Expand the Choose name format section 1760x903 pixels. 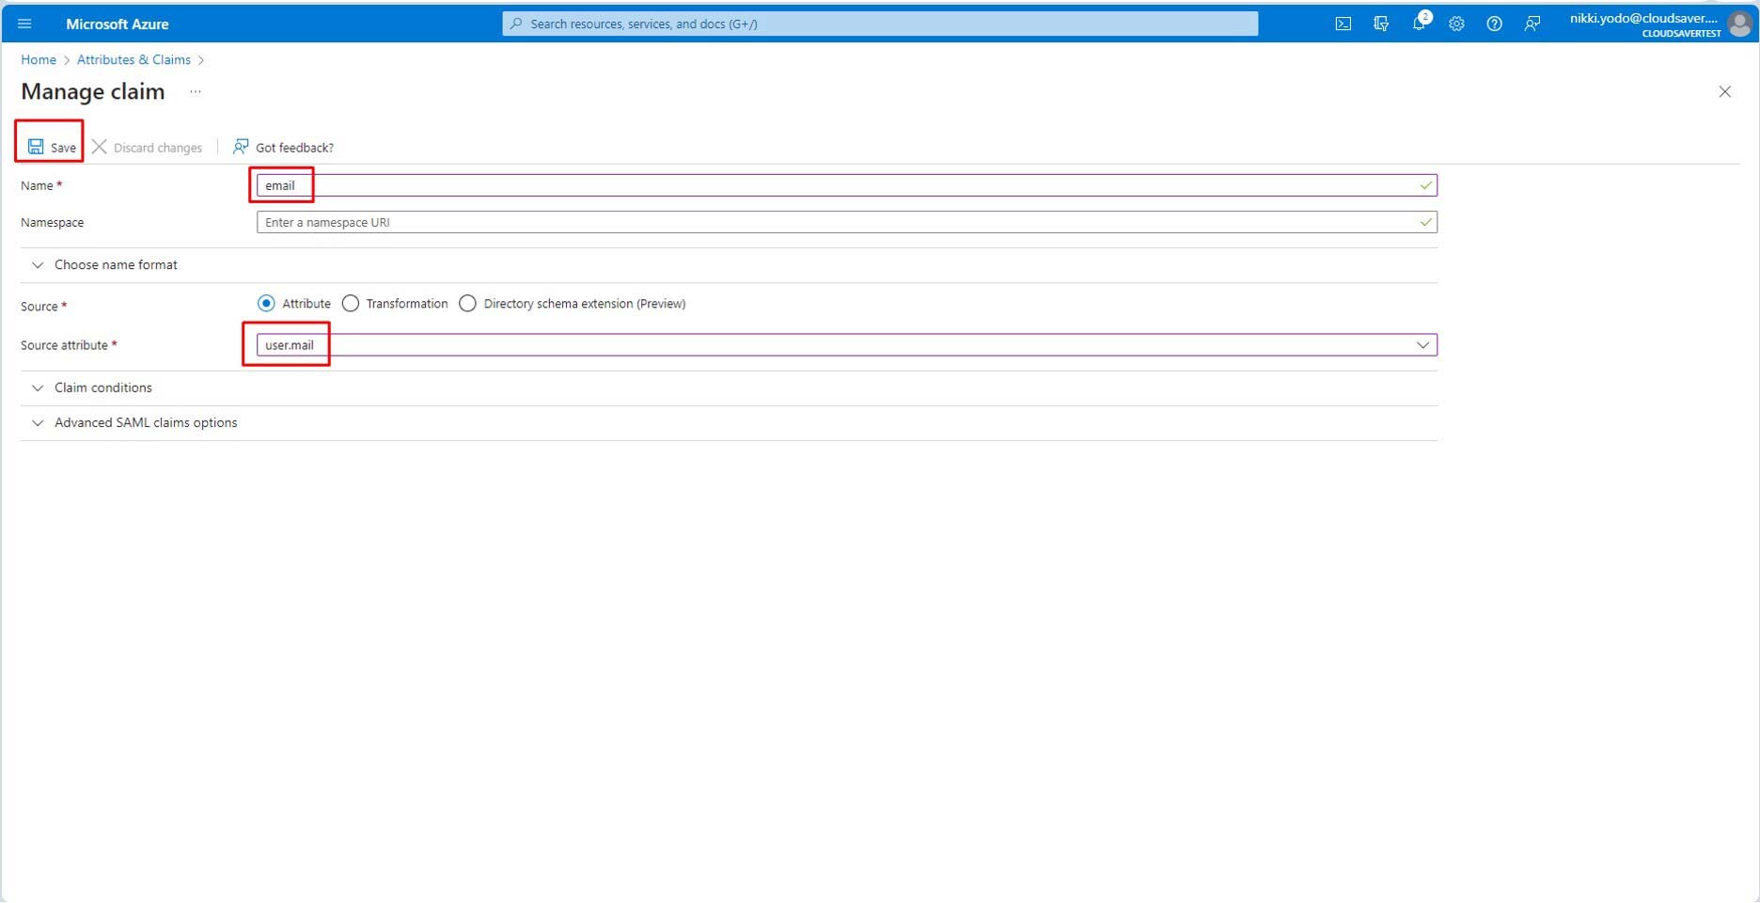115,265
